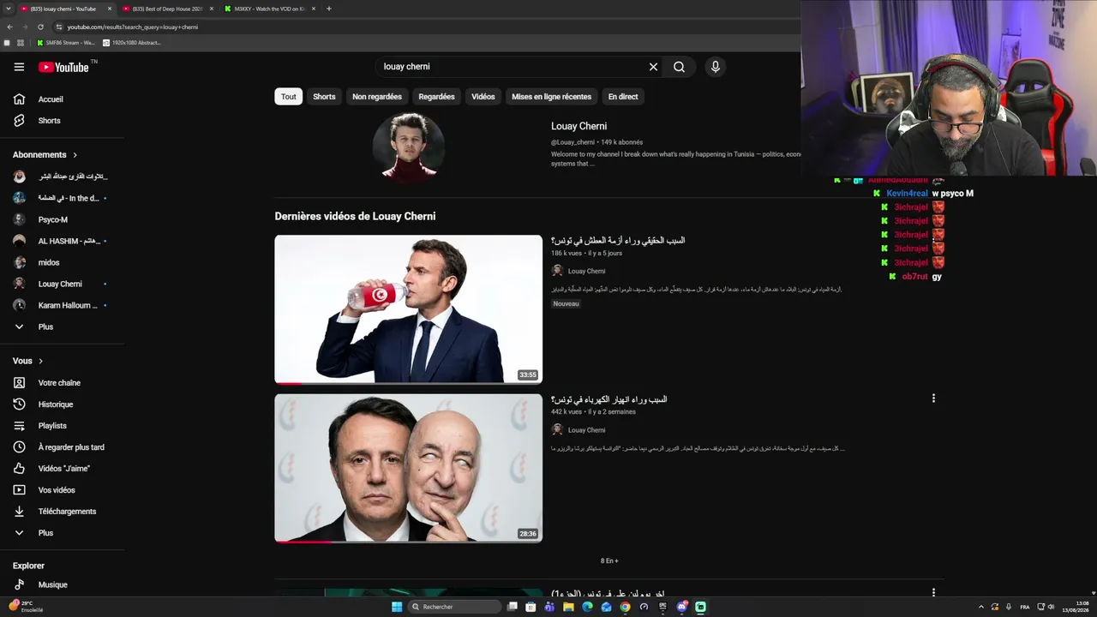Open the 33:55 video title link
Image resolution: width=1097 pixels, height=617 pixels.
click(x=618, y=241)
